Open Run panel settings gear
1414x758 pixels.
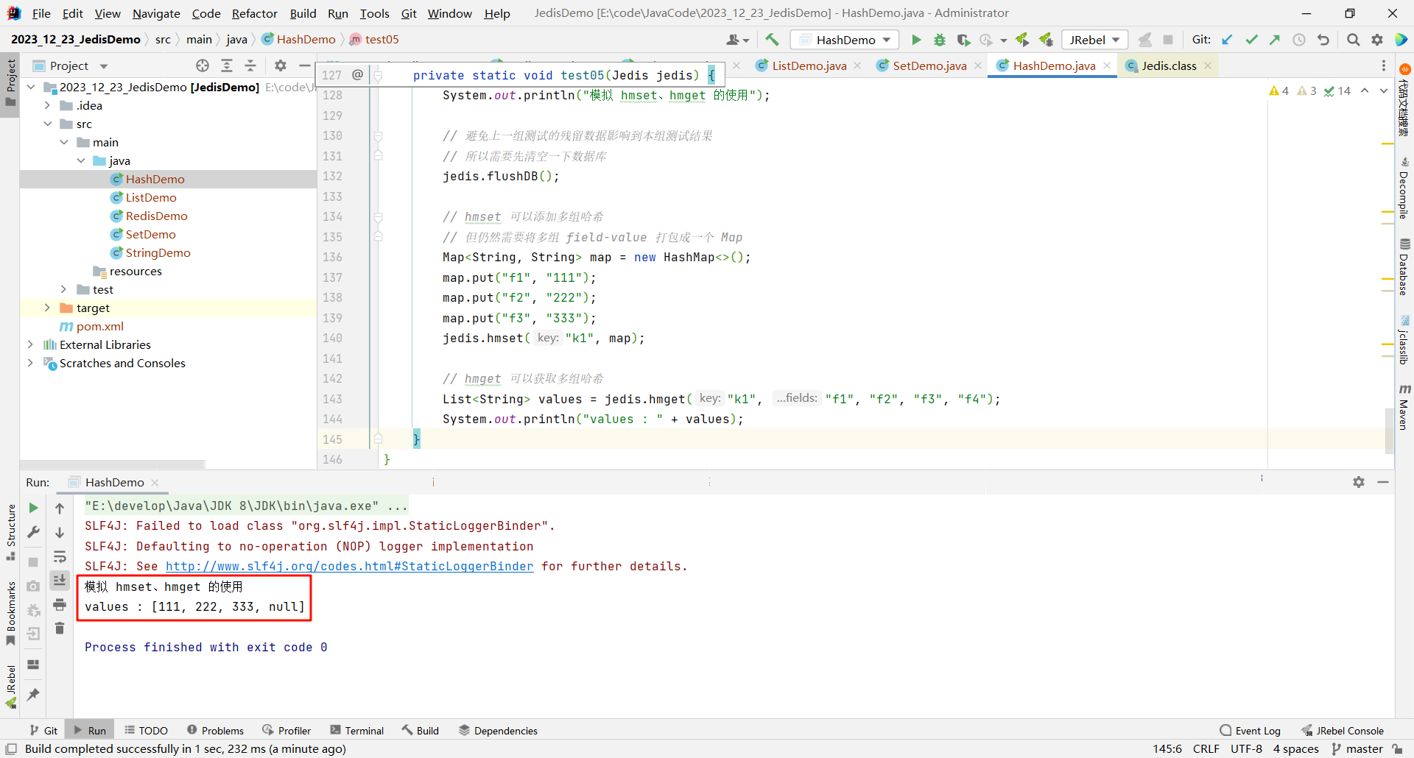pos(1359,482)
